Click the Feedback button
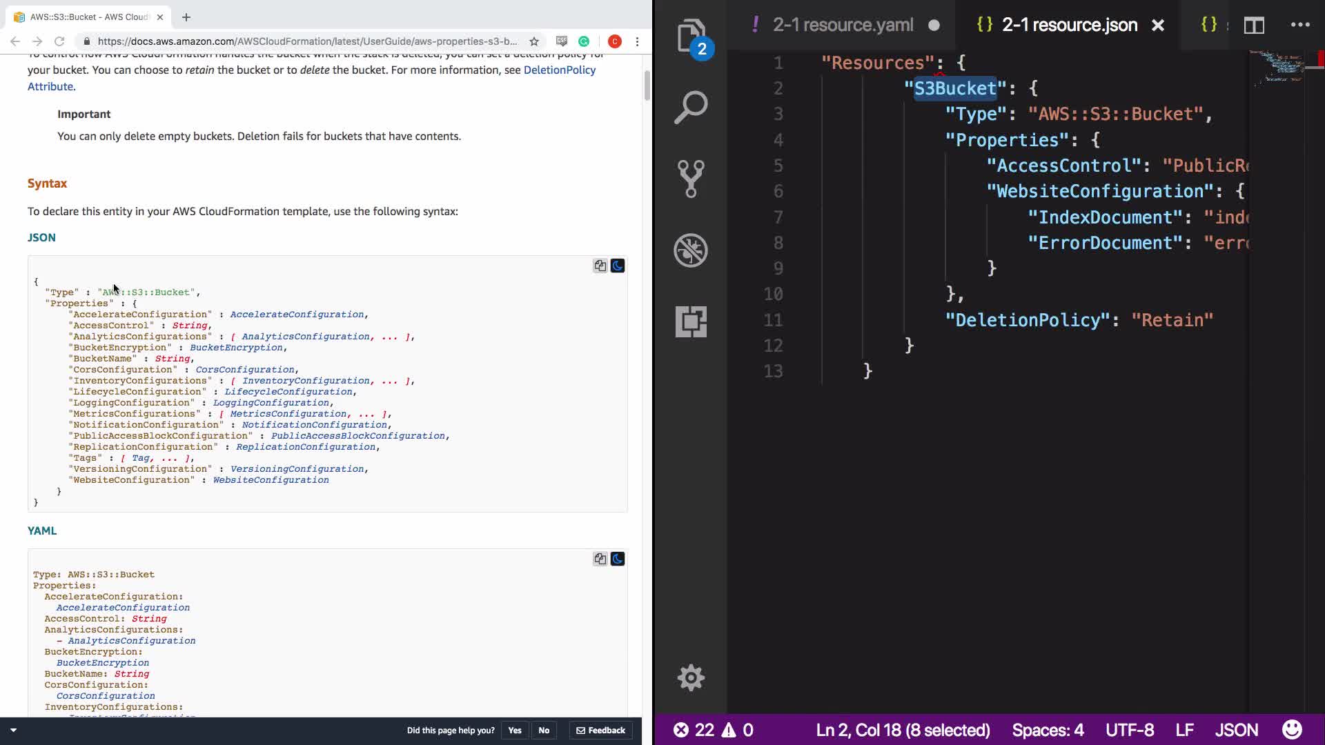Viewport: 1325px width, 745px height. 601,730
